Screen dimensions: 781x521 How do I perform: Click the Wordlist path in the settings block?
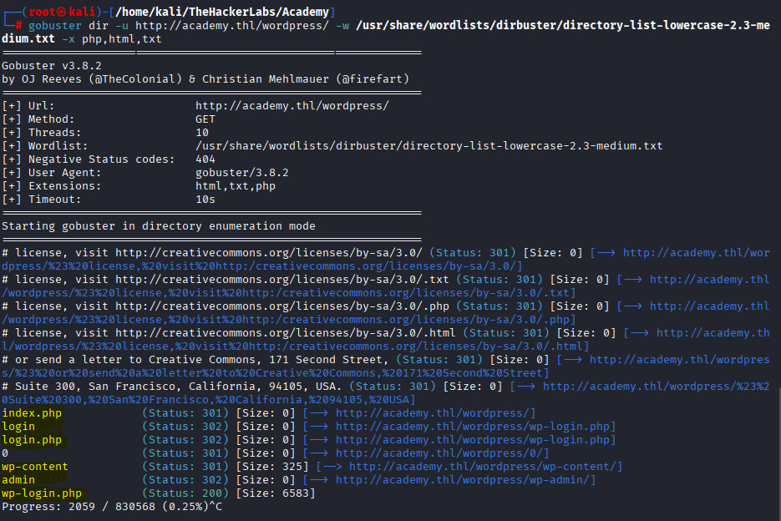tap(429, 146)
